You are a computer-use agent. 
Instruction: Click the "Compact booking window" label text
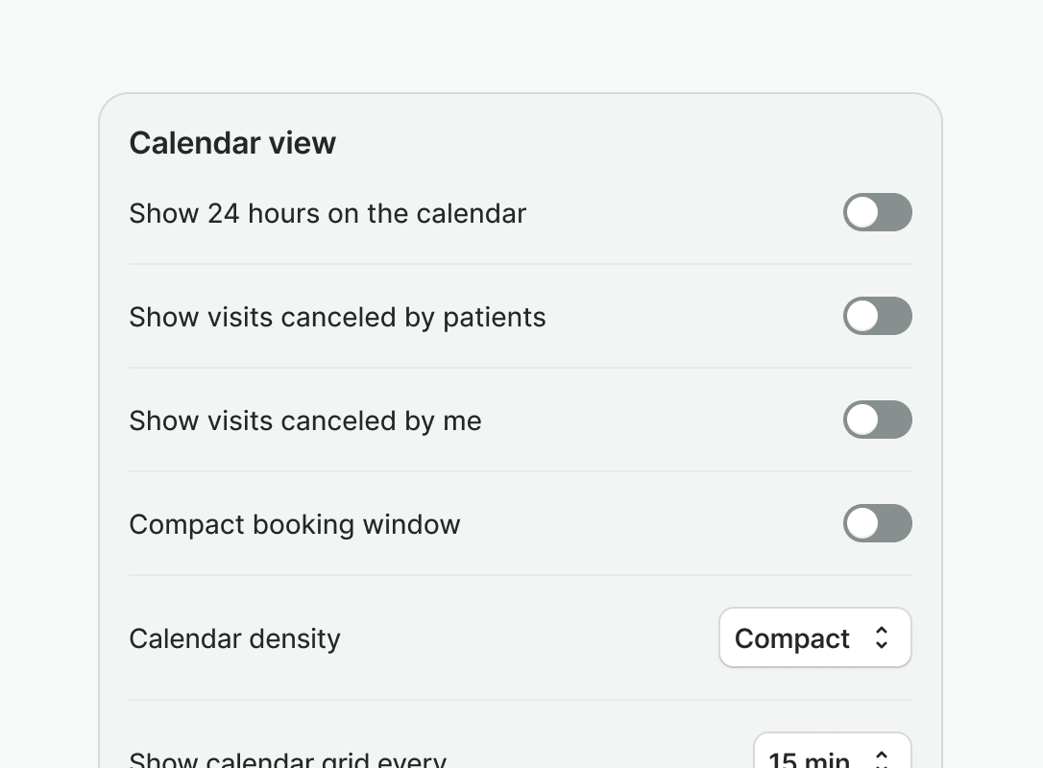tap(295, 524)
